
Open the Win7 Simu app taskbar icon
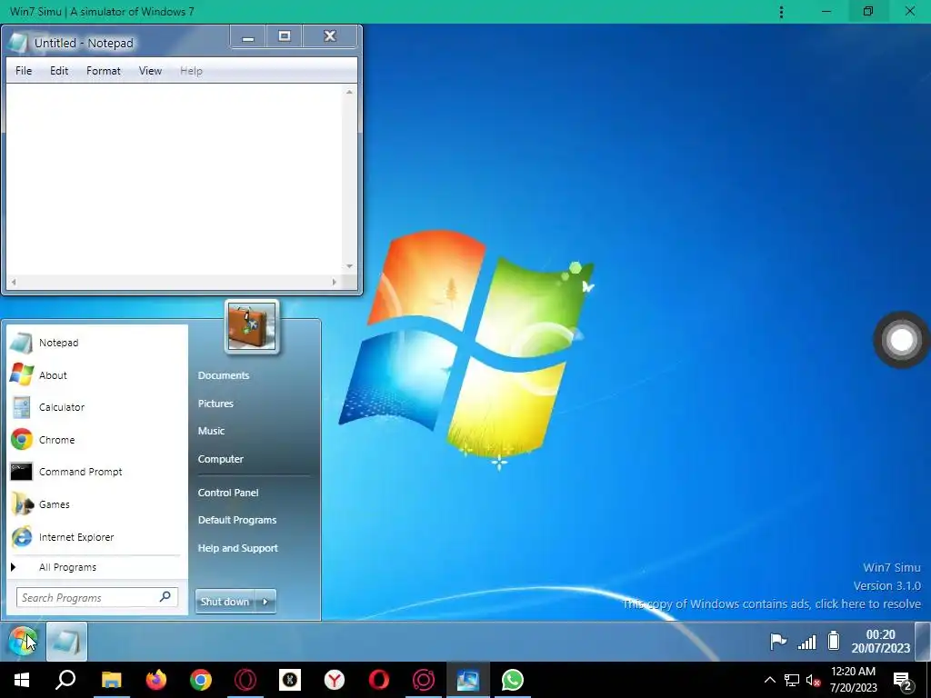point(468,680)
